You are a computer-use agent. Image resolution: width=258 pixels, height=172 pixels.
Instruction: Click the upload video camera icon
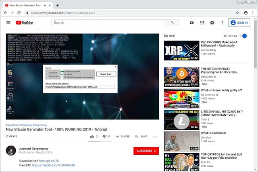(x=192, y=23)
